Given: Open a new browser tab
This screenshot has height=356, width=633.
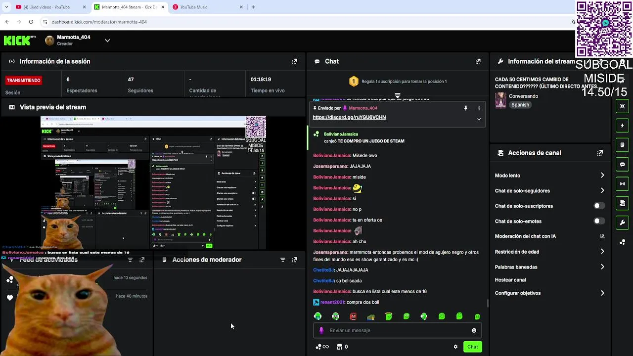Looking at the screenshot, I should (253, 7).
